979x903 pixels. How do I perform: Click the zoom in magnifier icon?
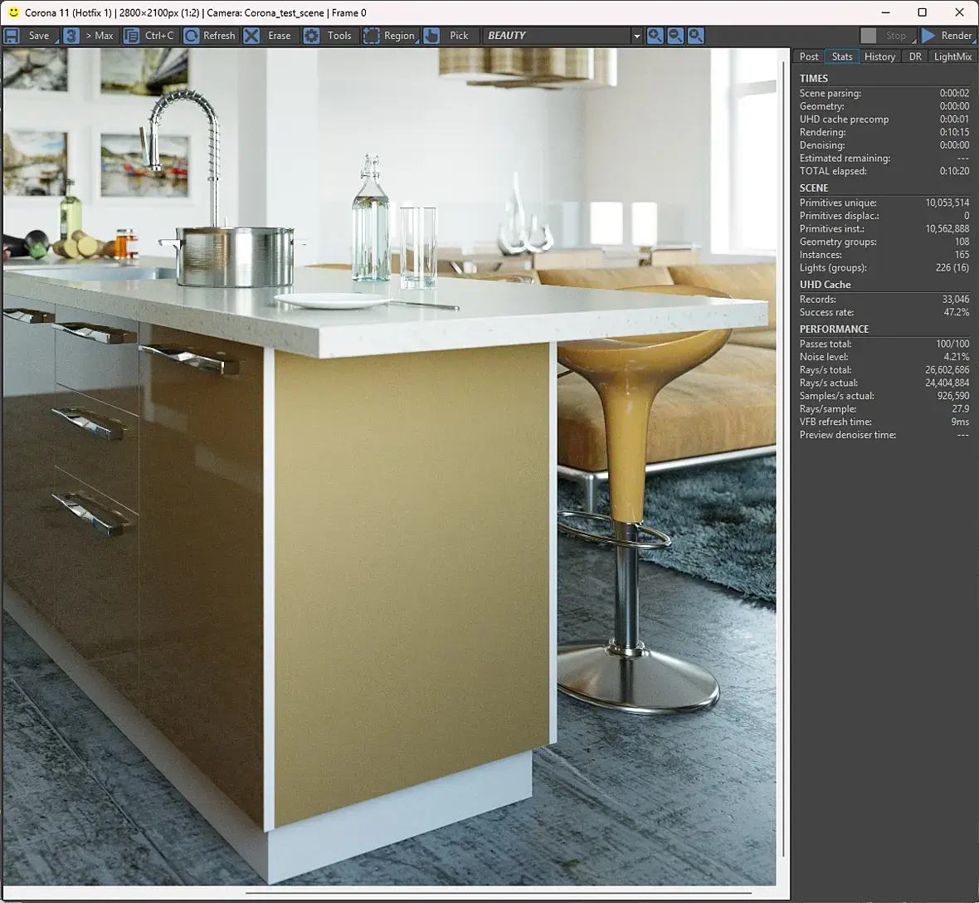655,36
